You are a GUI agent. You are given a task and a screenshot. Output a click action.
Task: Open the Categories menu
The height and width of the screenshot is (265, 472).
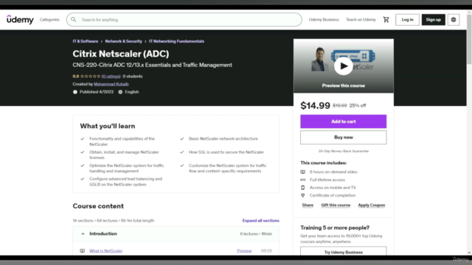tap(49, 20)
